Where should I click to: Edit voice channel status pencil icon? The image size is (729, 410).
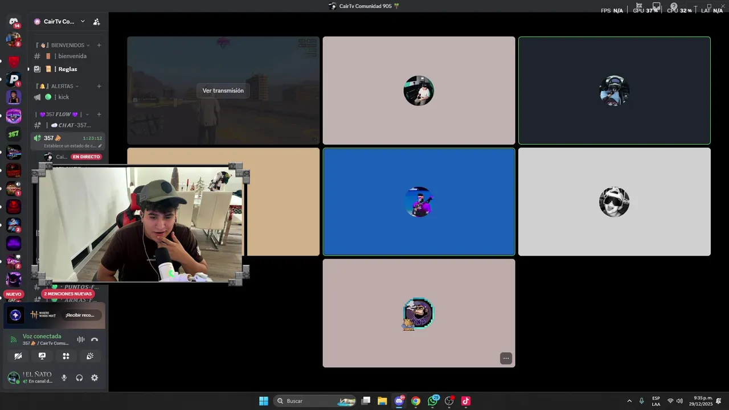[100, 146]
